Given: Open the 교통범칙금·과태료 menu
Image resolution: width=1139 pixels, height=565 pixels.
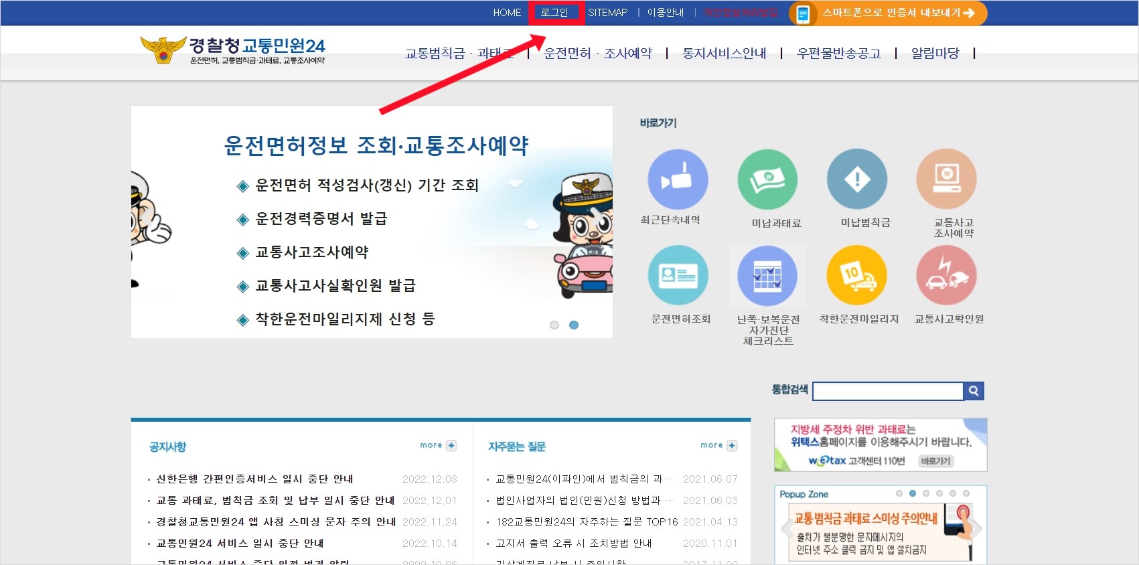Looking at the screenshot, I should coord(459,54).
